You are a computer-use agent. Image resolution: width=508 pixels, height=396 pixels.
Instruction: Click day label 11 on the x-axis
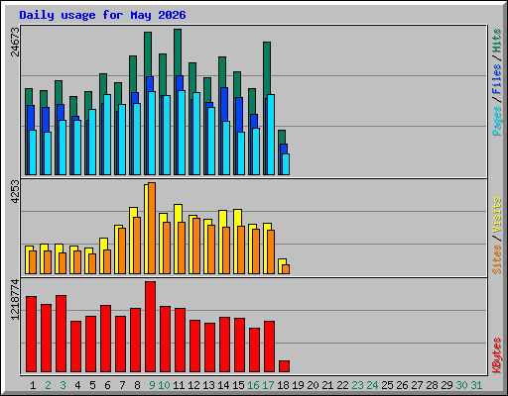coord(179,385)
